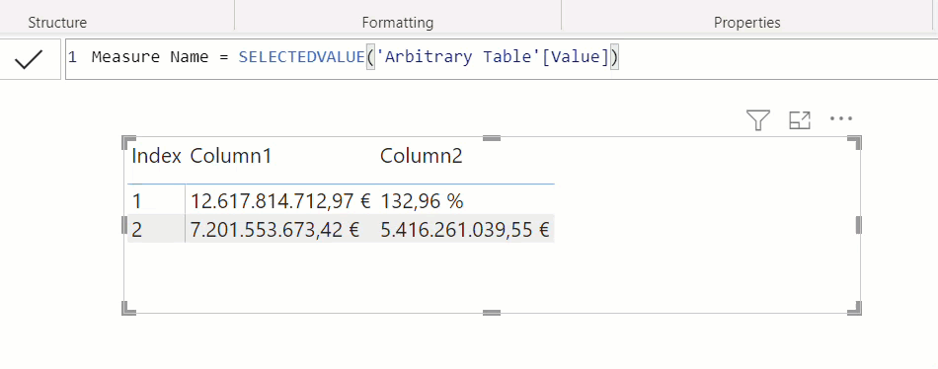Select the cell 7.201.553.673,42 €

point(275,230)
